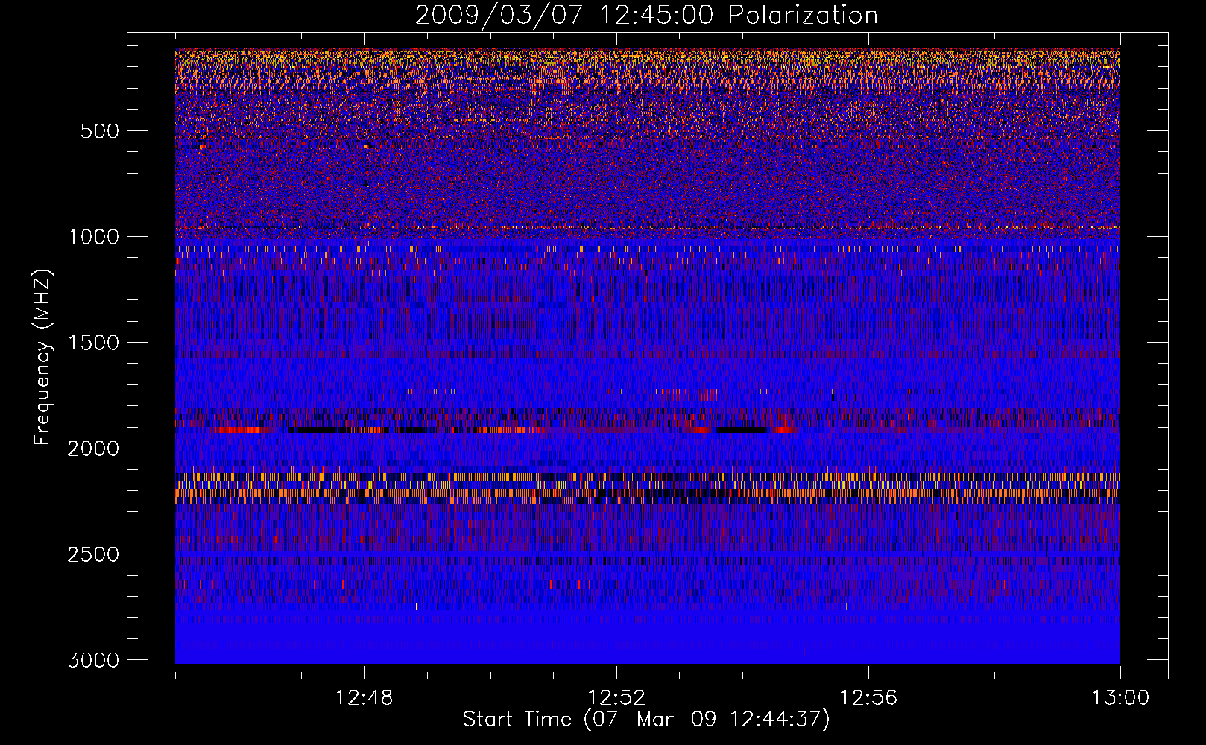Click the "Frequency (MHZ)" axis label

click(x=43, y=358)
